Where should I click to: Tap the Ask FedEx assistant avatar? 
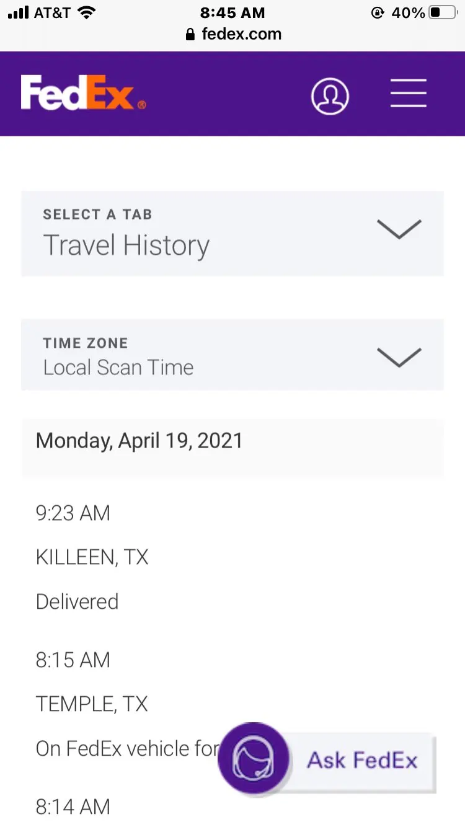tap(253, 759)
